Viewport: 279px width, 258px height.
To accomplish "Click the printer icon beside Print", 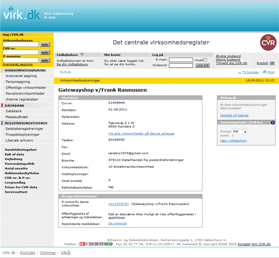I will (265, 72).
